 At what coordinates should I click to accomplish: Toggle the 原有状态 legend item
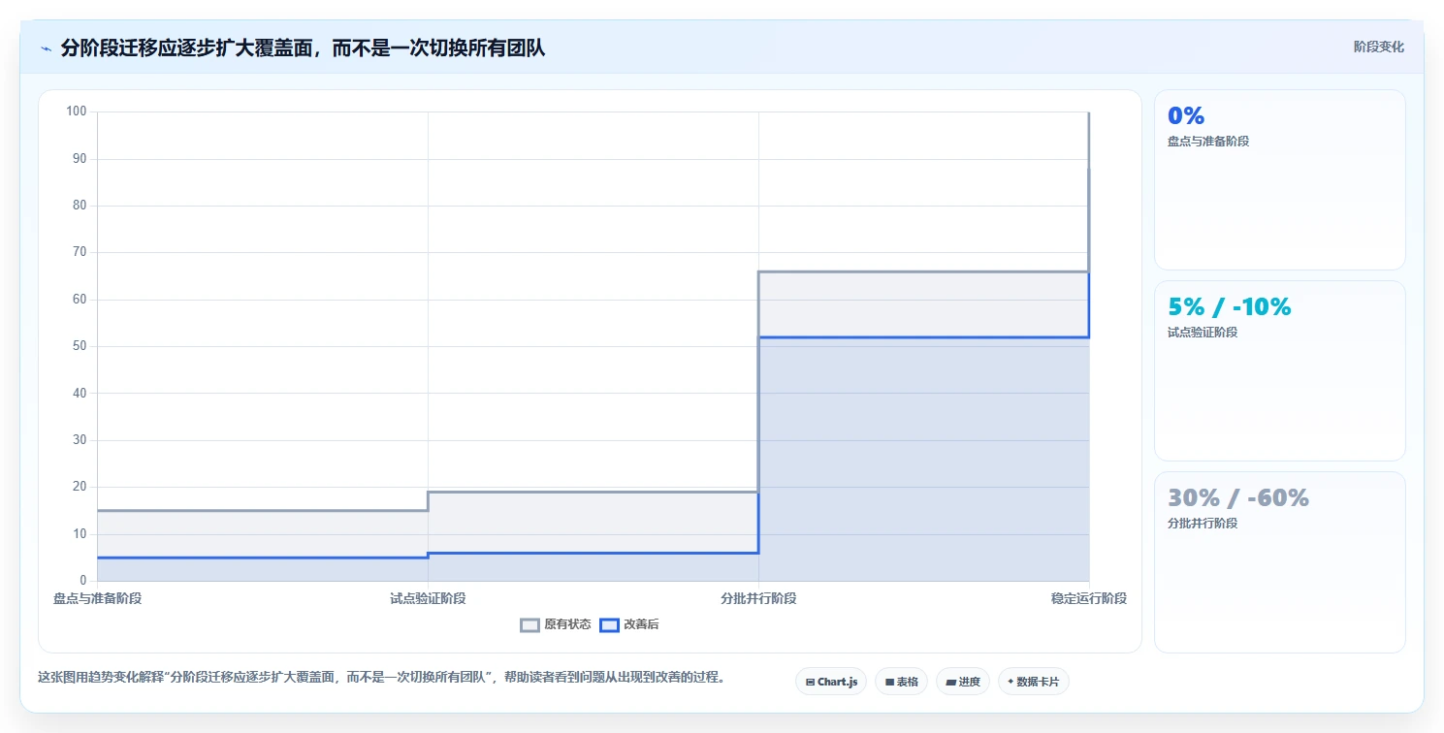[556, 624]
